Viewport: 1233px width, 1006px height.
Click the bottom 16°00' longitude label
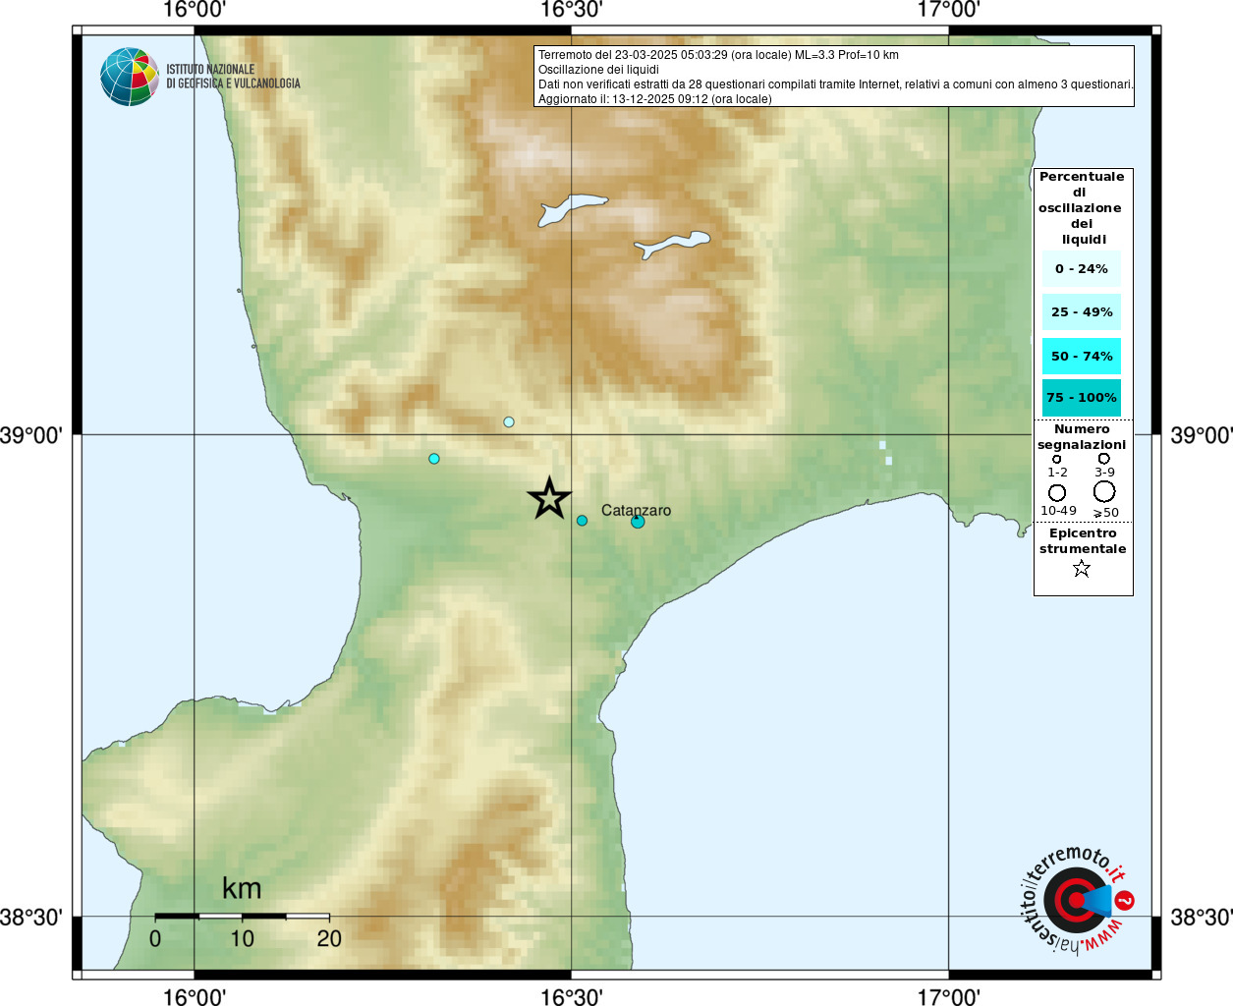tap(194, 996)
